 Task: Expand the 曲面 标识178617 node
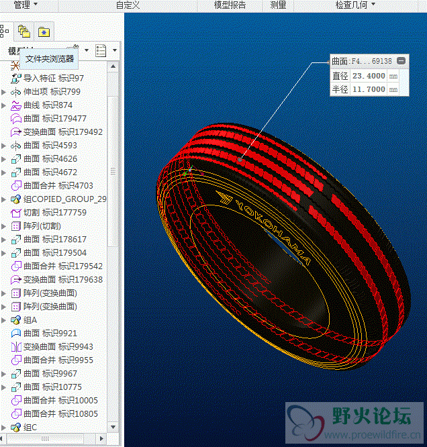coord(3,240)
